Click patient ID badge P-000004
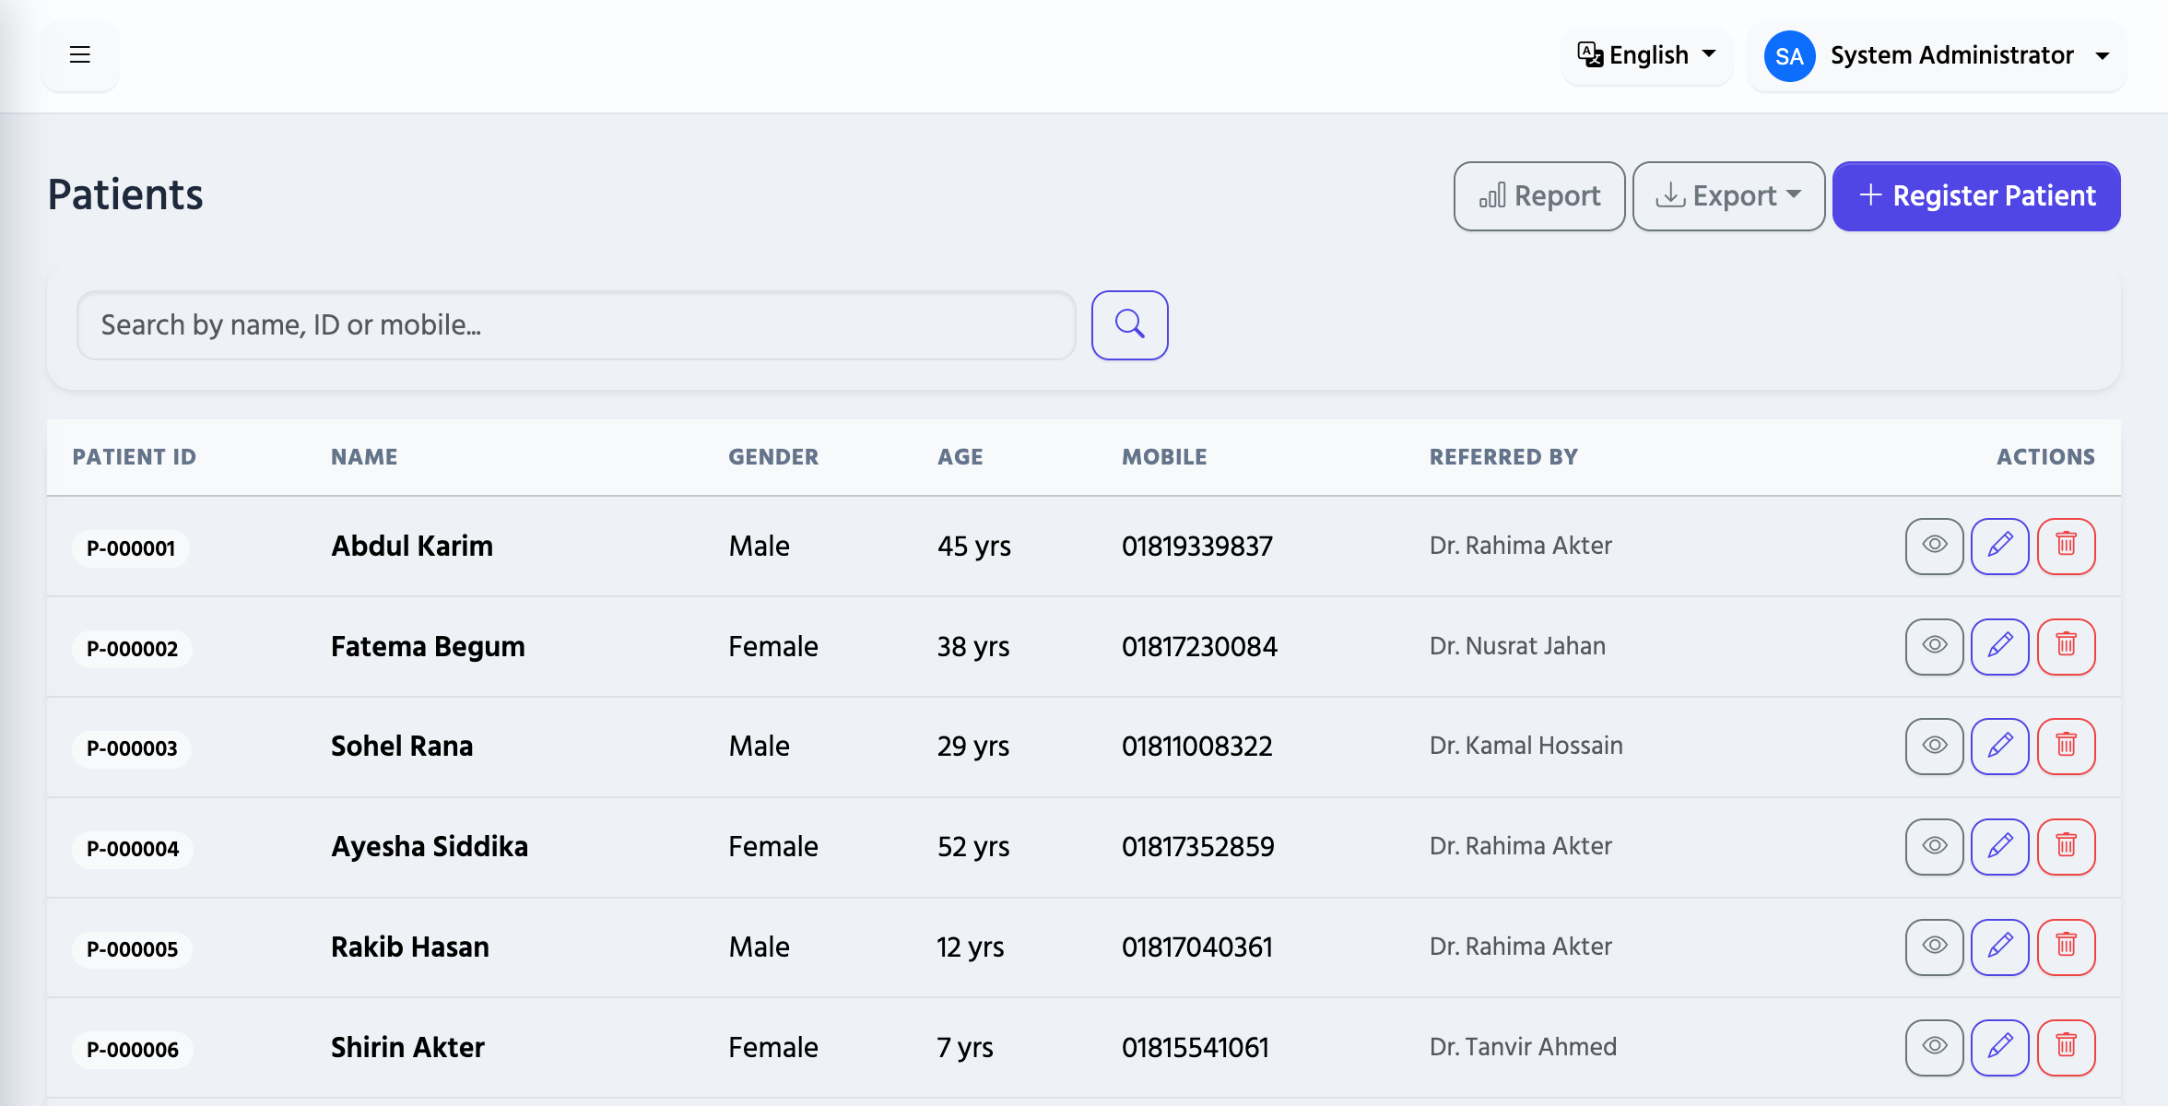 click(x=133, y=849)
